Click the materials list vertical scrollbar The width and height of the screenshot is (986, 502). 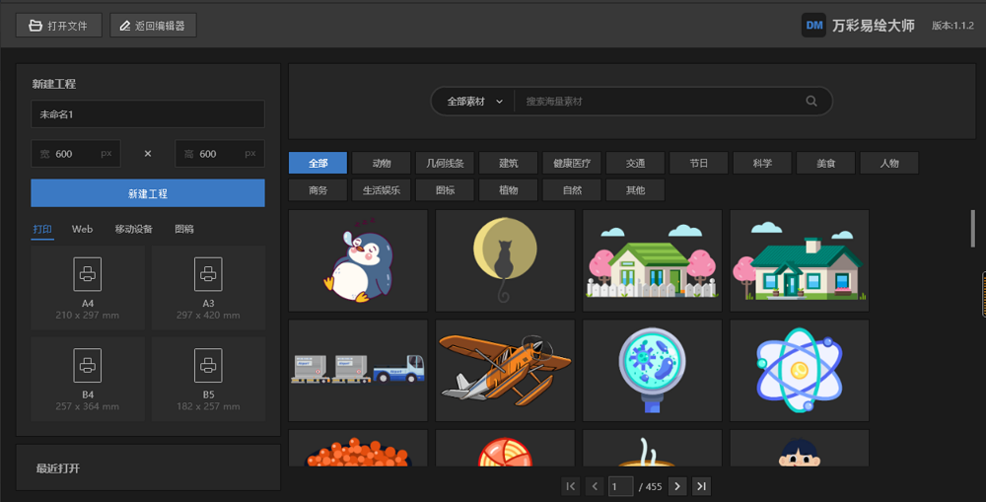(x=973, y=229)
